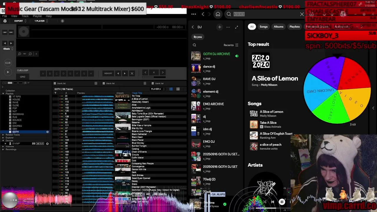The width and height of the screenshot is (377, 212).
Task: Collapse the Devices tree node
Action: point(3,140)
